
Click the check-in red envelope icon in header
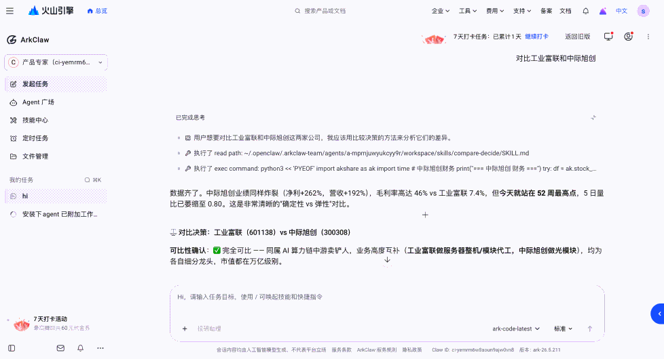click(434, 39)
